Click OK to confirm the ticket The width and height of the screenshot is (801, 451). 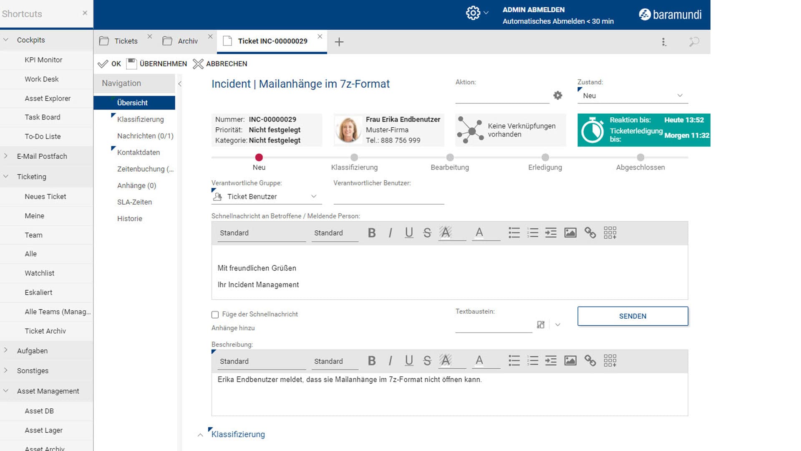click(x=109, y=63)
